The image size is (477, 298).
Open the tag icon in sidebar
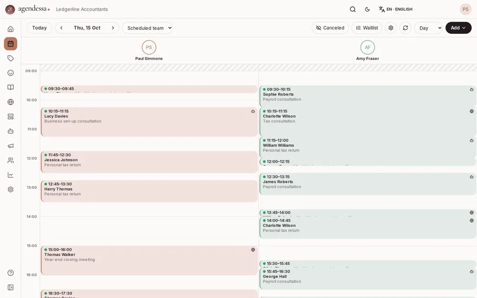pyautogui.click(x=11, y=58)
